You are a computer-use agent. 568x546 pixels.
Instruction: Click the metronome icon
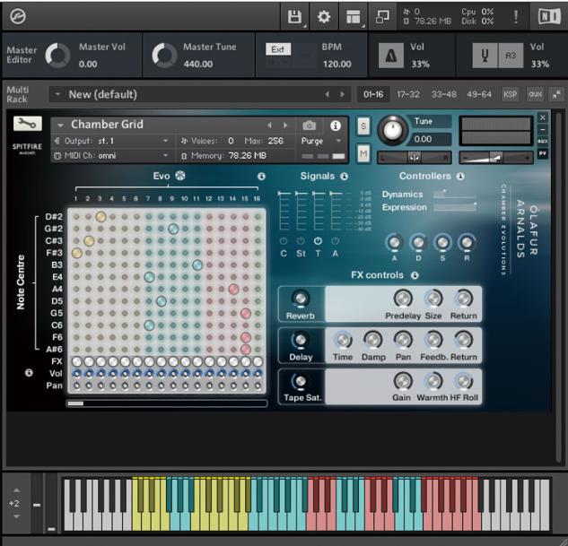coord(390,56)
